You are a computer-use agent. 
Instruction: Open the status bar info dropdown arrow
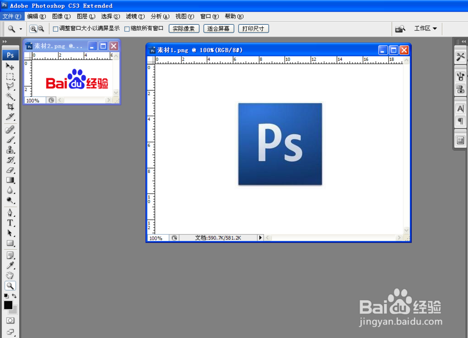[261, 238]
